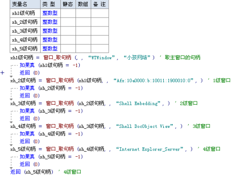Open the 整数型 type link for xh_3级句柄

pyautogui.click(x=50, y=31)
